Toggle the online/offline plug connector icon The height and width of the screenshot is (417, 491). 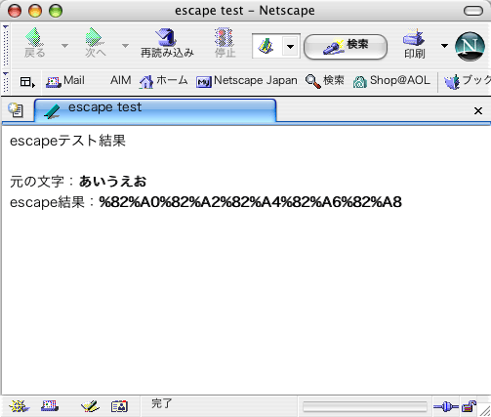[x=446, y=406]
